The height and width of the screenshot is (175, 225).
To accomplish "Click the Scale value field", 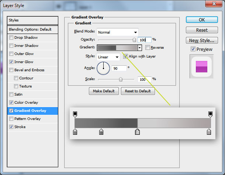I will (x=144, y=79).
